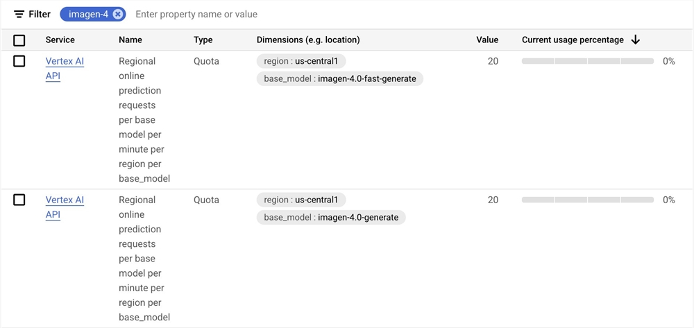Select the imagen-4.0-generate quota row checkbox
694x328 pixels.
[x=19, y=200]
